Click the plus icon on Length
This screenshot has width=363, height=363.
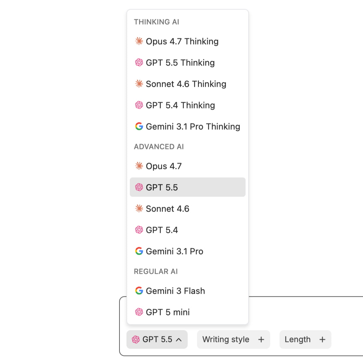coord(322,339)
